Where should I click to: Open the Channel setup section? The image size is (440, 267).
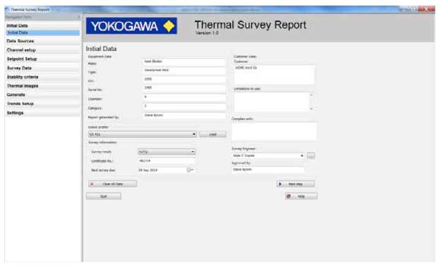click(x=43, y=50)
